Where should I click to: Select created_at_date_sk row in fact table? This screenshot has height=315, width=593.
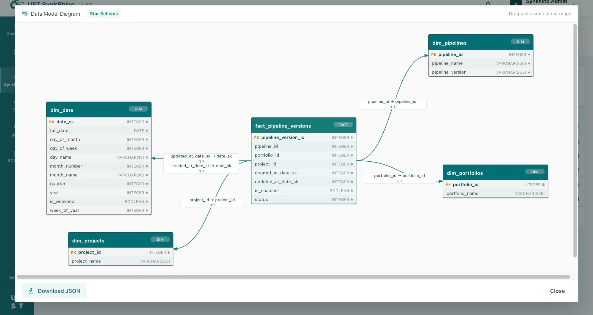(304, 173)
